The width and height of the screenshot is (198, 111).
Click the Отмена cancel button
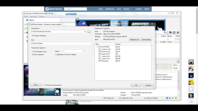(148, 85)
